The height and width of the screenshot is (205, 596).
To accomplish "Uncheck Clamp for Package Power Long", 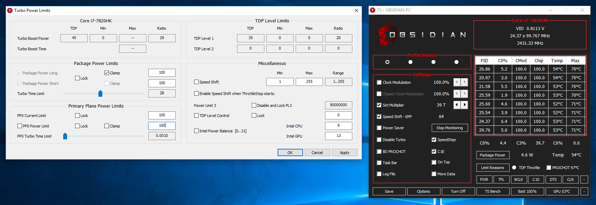I will pos(107,73).
